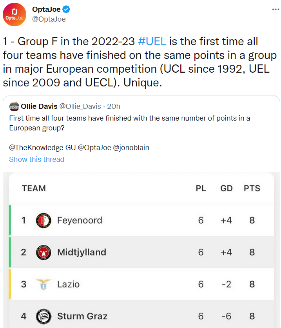Click the @jonoblain mention
The width and height of the screenshot is (281, 328).
131,148
